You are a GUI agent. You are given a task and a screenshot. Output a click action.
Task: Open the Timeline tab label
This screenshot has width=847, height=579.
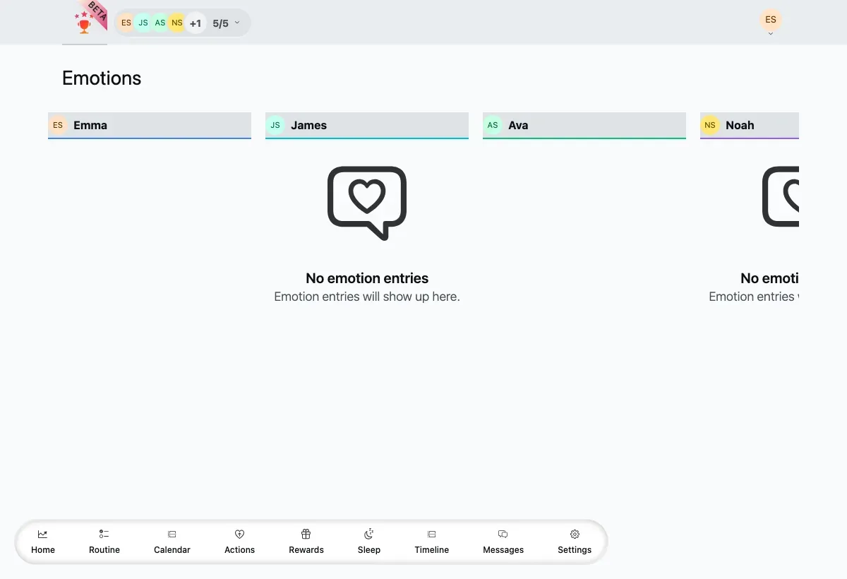(x=432, y=550)
